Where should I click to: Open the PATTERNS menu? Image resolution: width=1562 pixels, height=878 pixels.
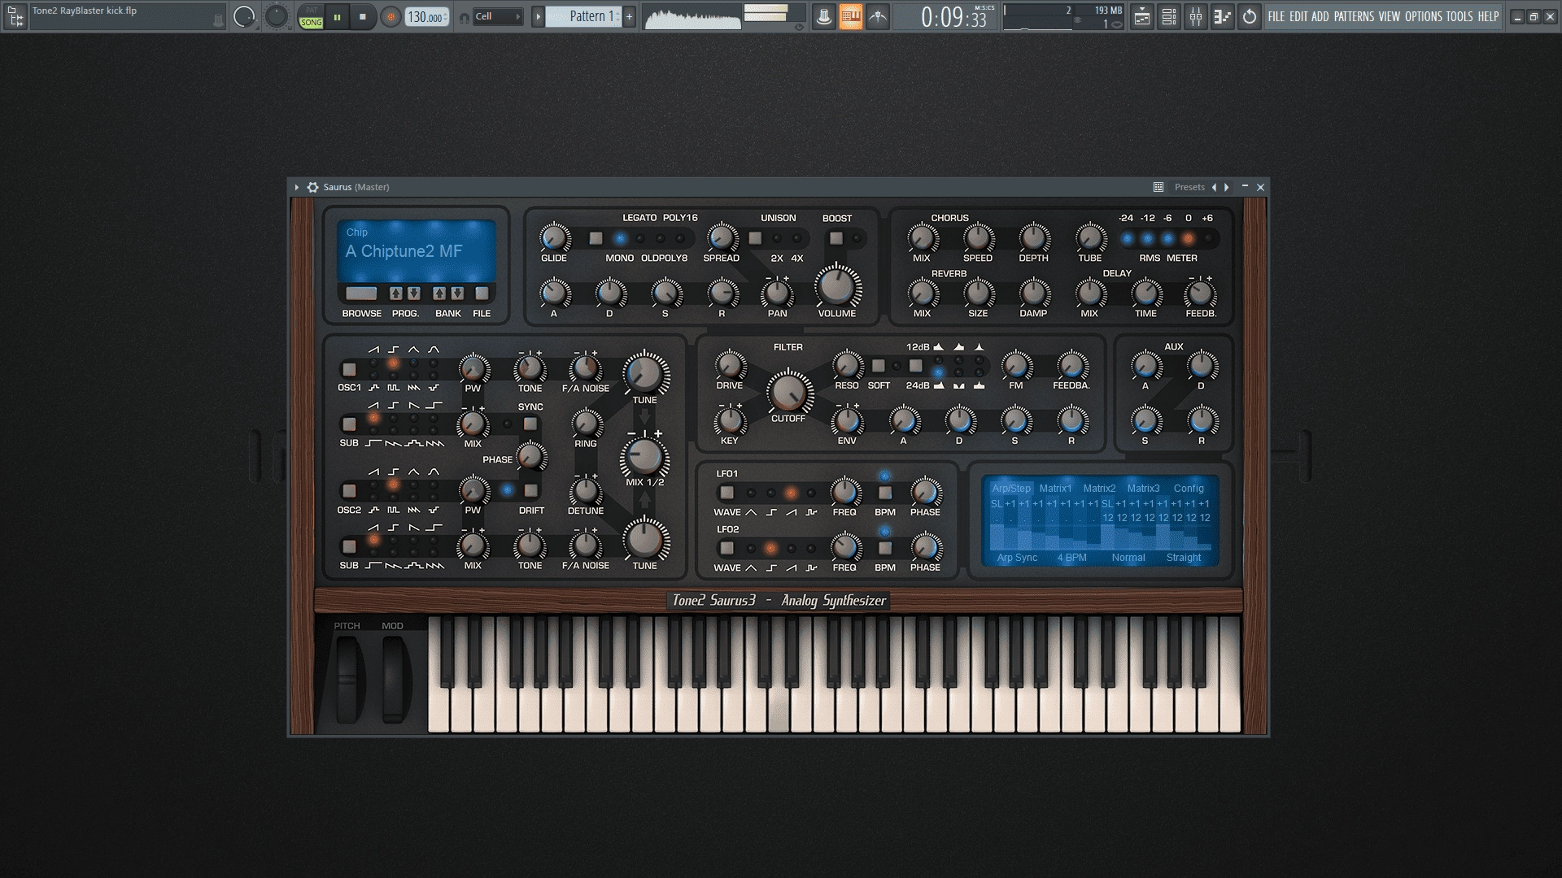coord(1354,16)
